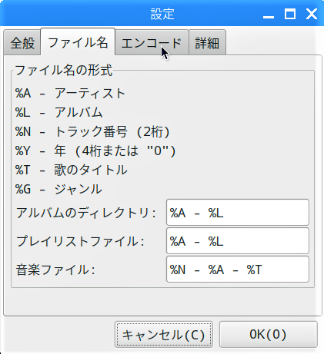The height and width of the screenshot is (354, 324).
Task: Click the 音楽ファイル format field
Action: 238,270
